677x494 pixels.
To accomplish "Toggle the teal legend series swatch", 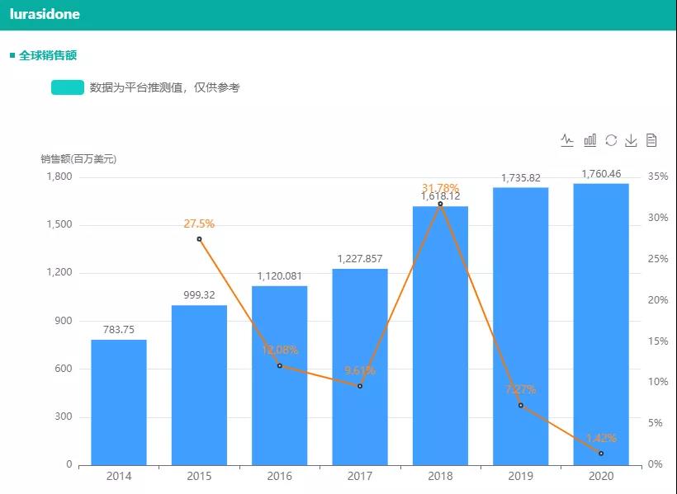I will click(x=68, y=87).
